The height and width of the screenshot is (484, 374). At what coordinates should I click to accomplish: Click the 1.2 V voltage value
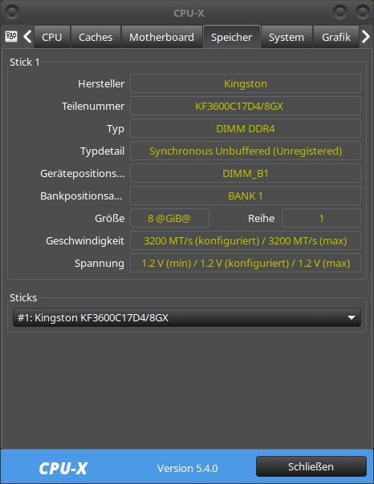click(x=246, y=264)
